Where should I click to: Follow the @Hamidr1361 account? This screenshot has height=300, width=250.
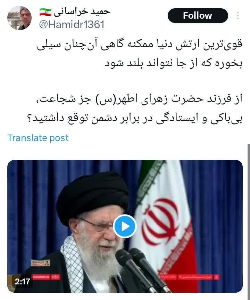[198, 16]
